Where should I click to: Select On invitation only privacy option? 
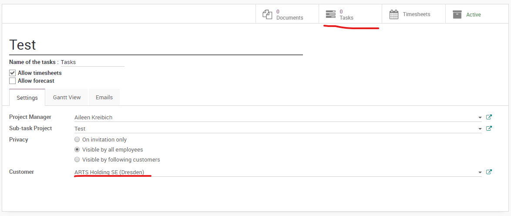pos(77,140)
